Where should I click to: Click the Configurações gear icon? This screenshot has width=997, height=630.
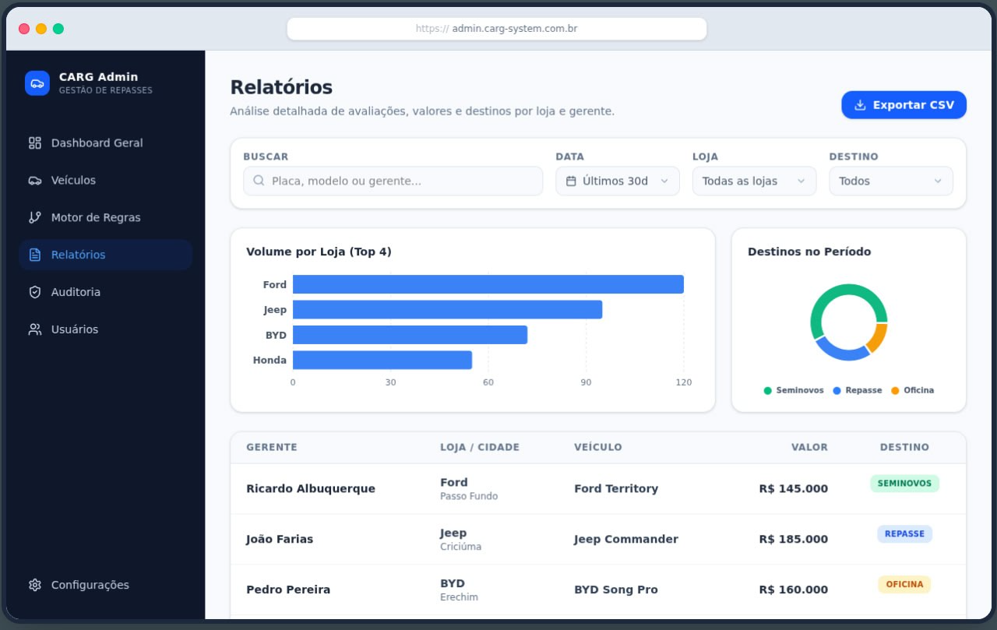(x=34, y=586)
